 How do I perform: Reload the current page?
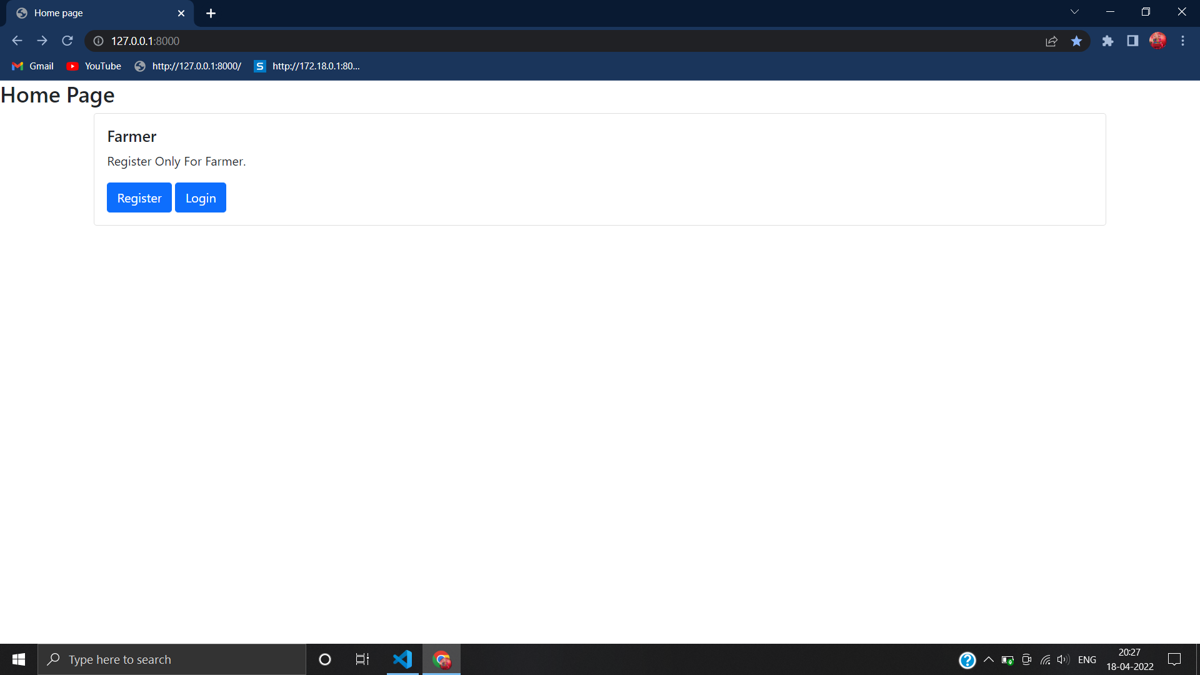[x=67, y=41]
